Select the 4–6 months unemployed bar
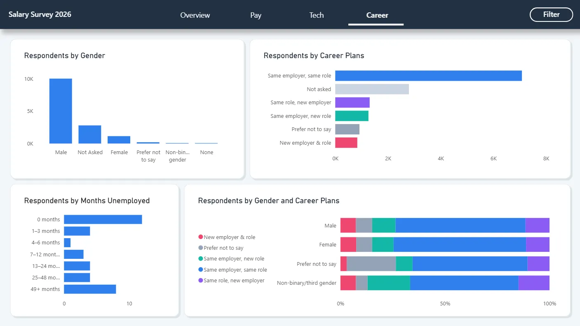Screen dimensions: 580x326 tap(67, 243)
